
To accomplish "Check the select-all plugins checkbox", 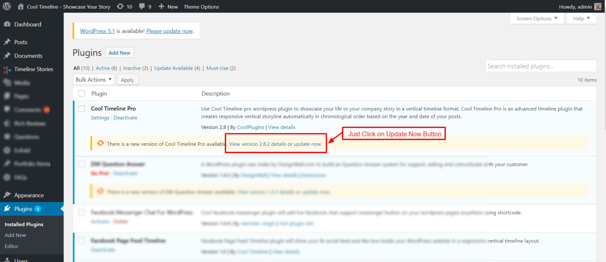I will [x=82, y=93].
